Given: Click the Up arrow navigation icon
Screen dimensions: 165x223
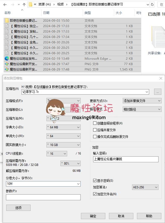Looking at the screenshot, I should [24, 4].
